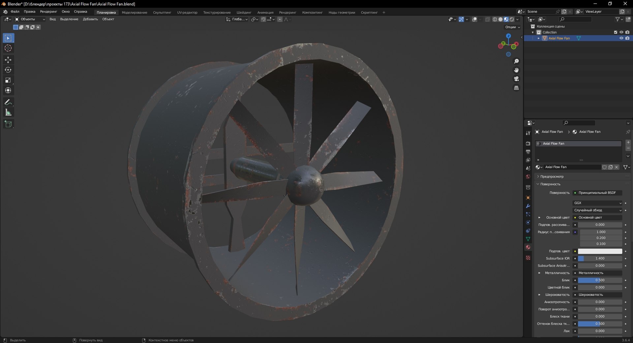Open the Добавить menu button
Image resolution: width=633 pixels, height=343 pixels.
pos(90,19)
